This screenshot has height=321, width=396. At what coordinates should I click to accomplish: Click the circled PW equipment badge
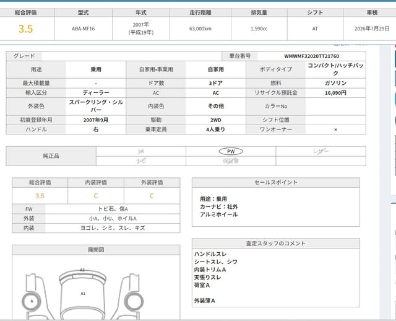(x=230, y=151)
